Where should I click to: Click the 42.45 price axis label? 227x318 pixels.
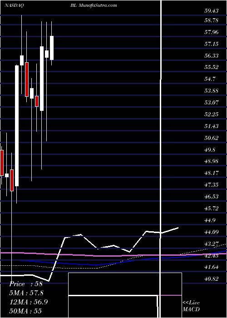(212, 255)
